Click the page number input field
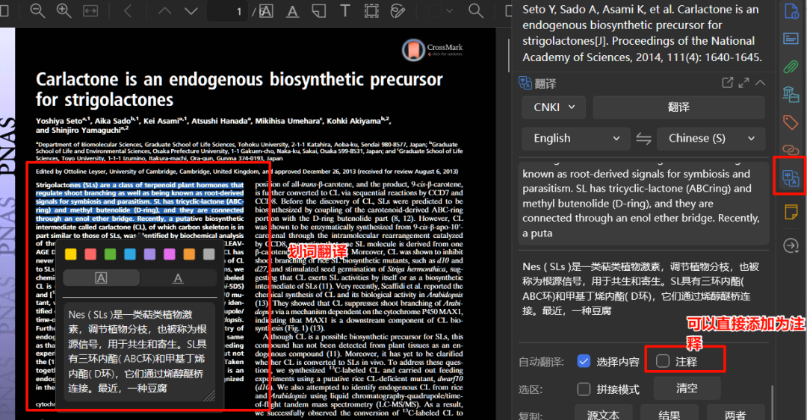Screen dimensions: 807x420 coord(228,10)
